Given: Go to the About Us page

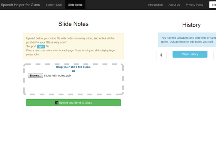Looking at the screenshot, I should (174, 5).
